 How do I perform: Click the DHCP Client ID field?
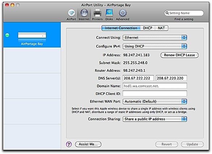pos(155,93)
